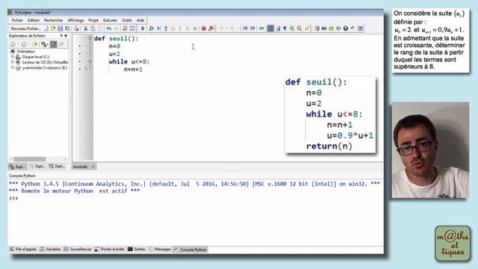Screen dimensions: 478x269
Task: Click the layout icon at toolbar end
Action: point(360,28)
